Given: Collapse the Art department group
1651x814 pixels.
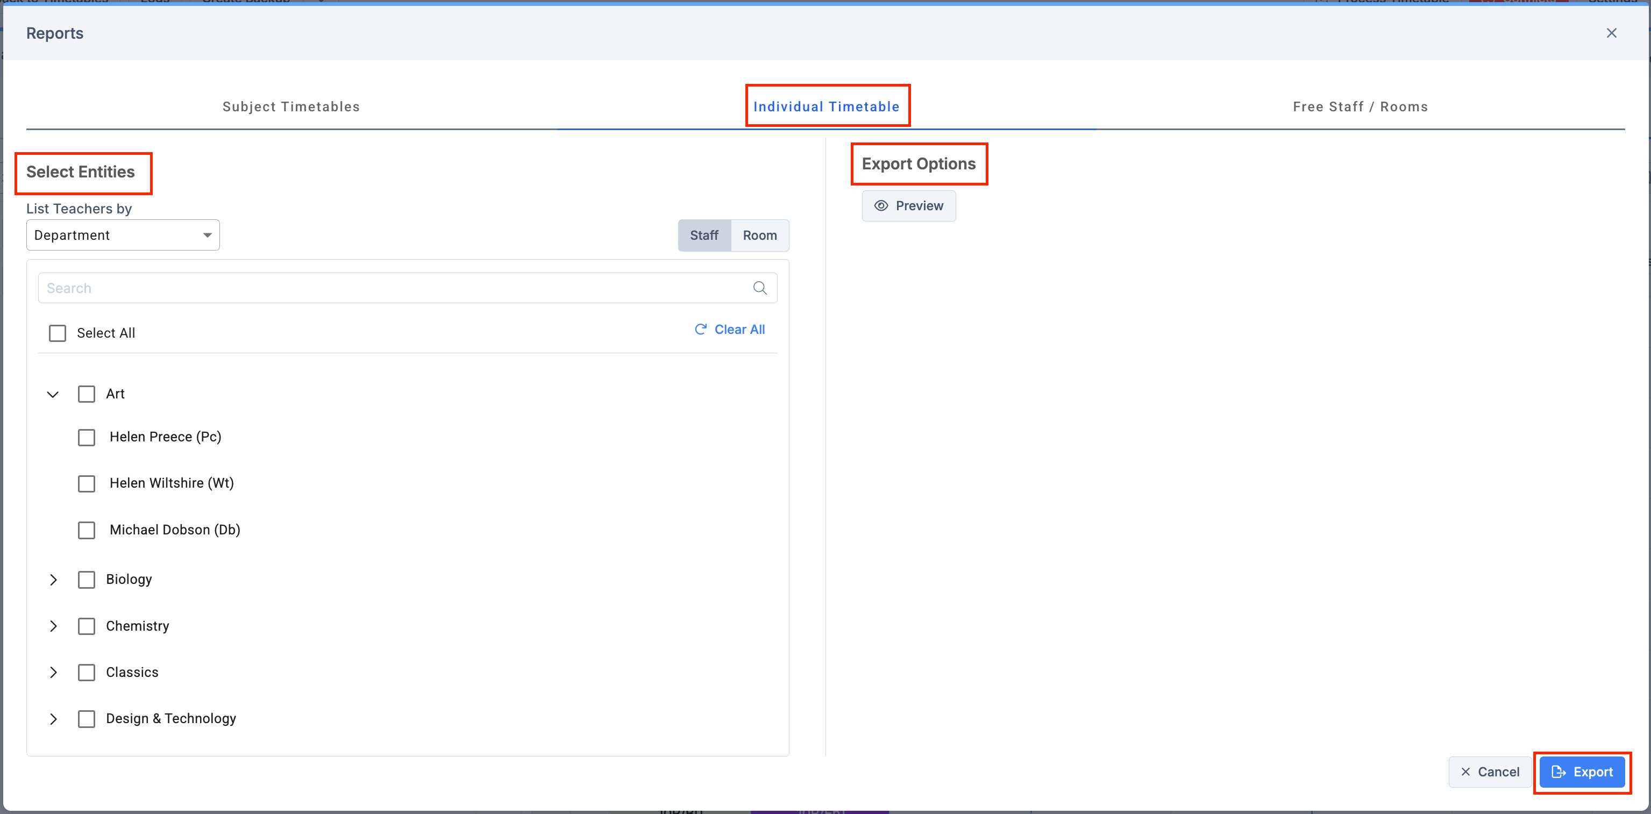Looking at the screenshot, I should click(x=53, y=394).
